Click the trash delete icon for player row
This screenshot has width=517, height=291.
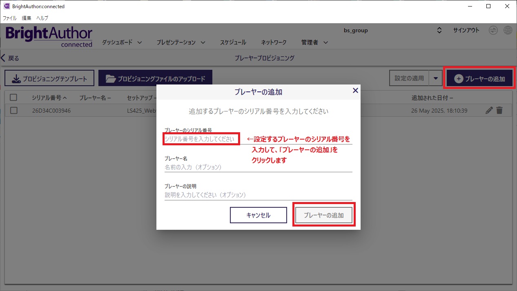click(499, 110)
